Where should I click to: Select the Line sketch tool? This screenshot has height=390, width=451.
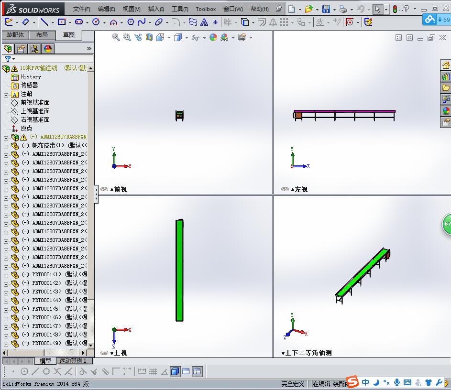[x=45, y=22]
